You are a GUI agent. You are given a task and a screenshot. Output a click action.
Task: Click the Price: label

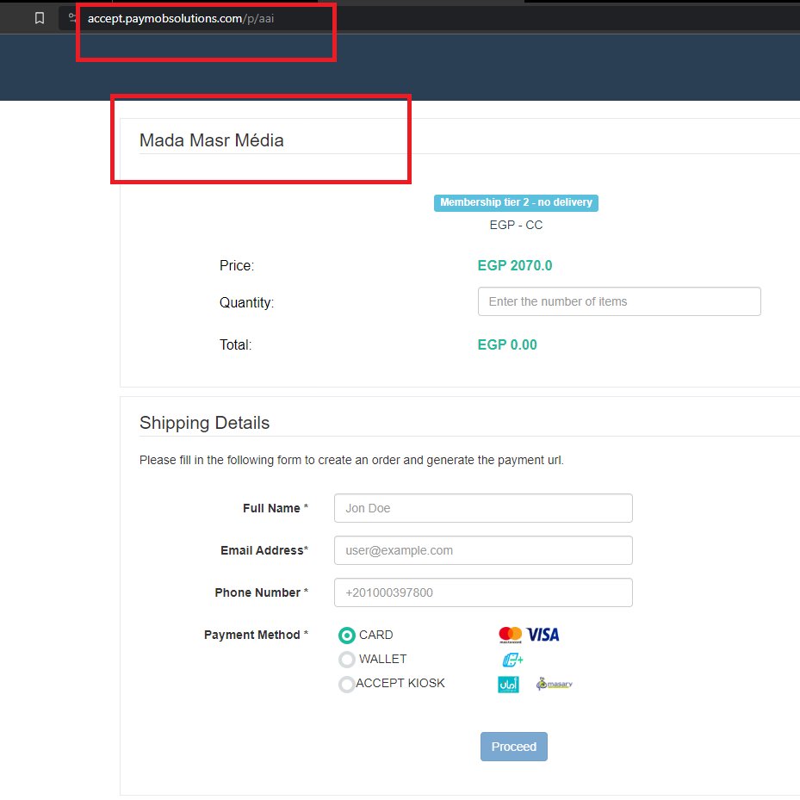tap(237, 266)
